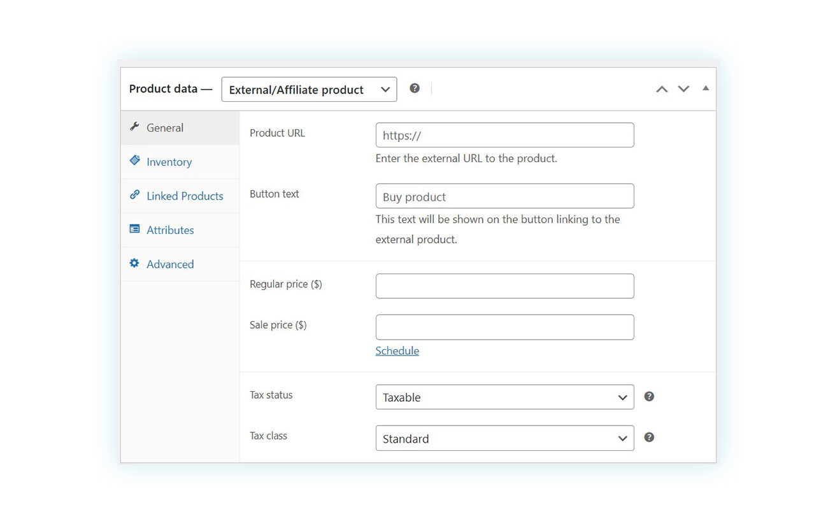Click the Tax class label
828x531 pixels.
pos(268,436)
